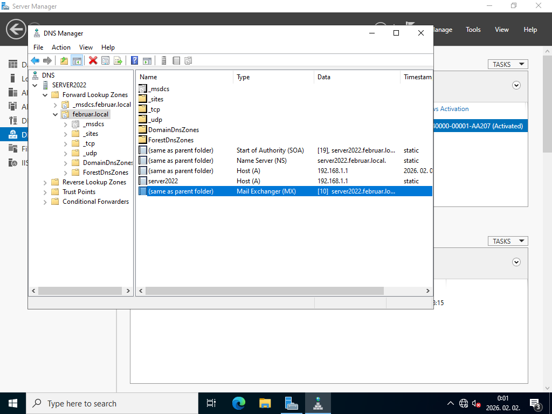552x414 pixels.
Task: Click the New Server tower icon
Action: (x=164, y=60)
